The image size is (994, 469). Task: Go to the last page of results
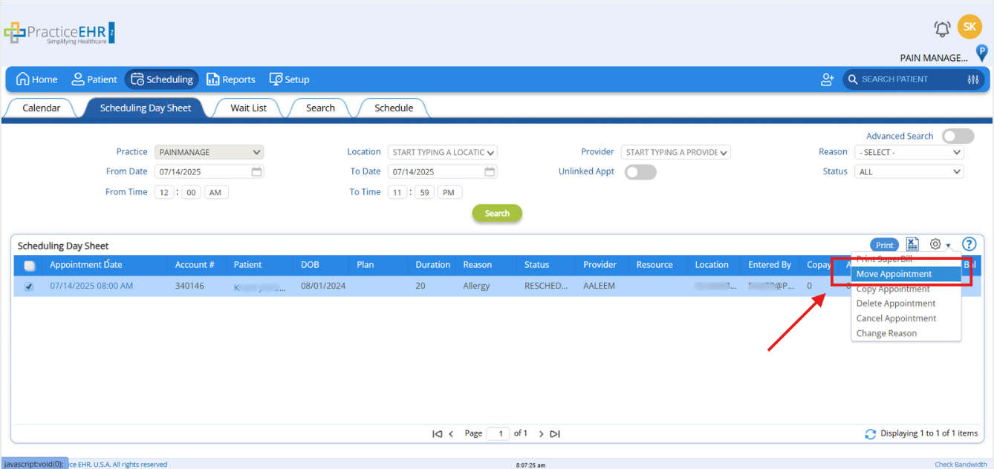pos(555,434)
